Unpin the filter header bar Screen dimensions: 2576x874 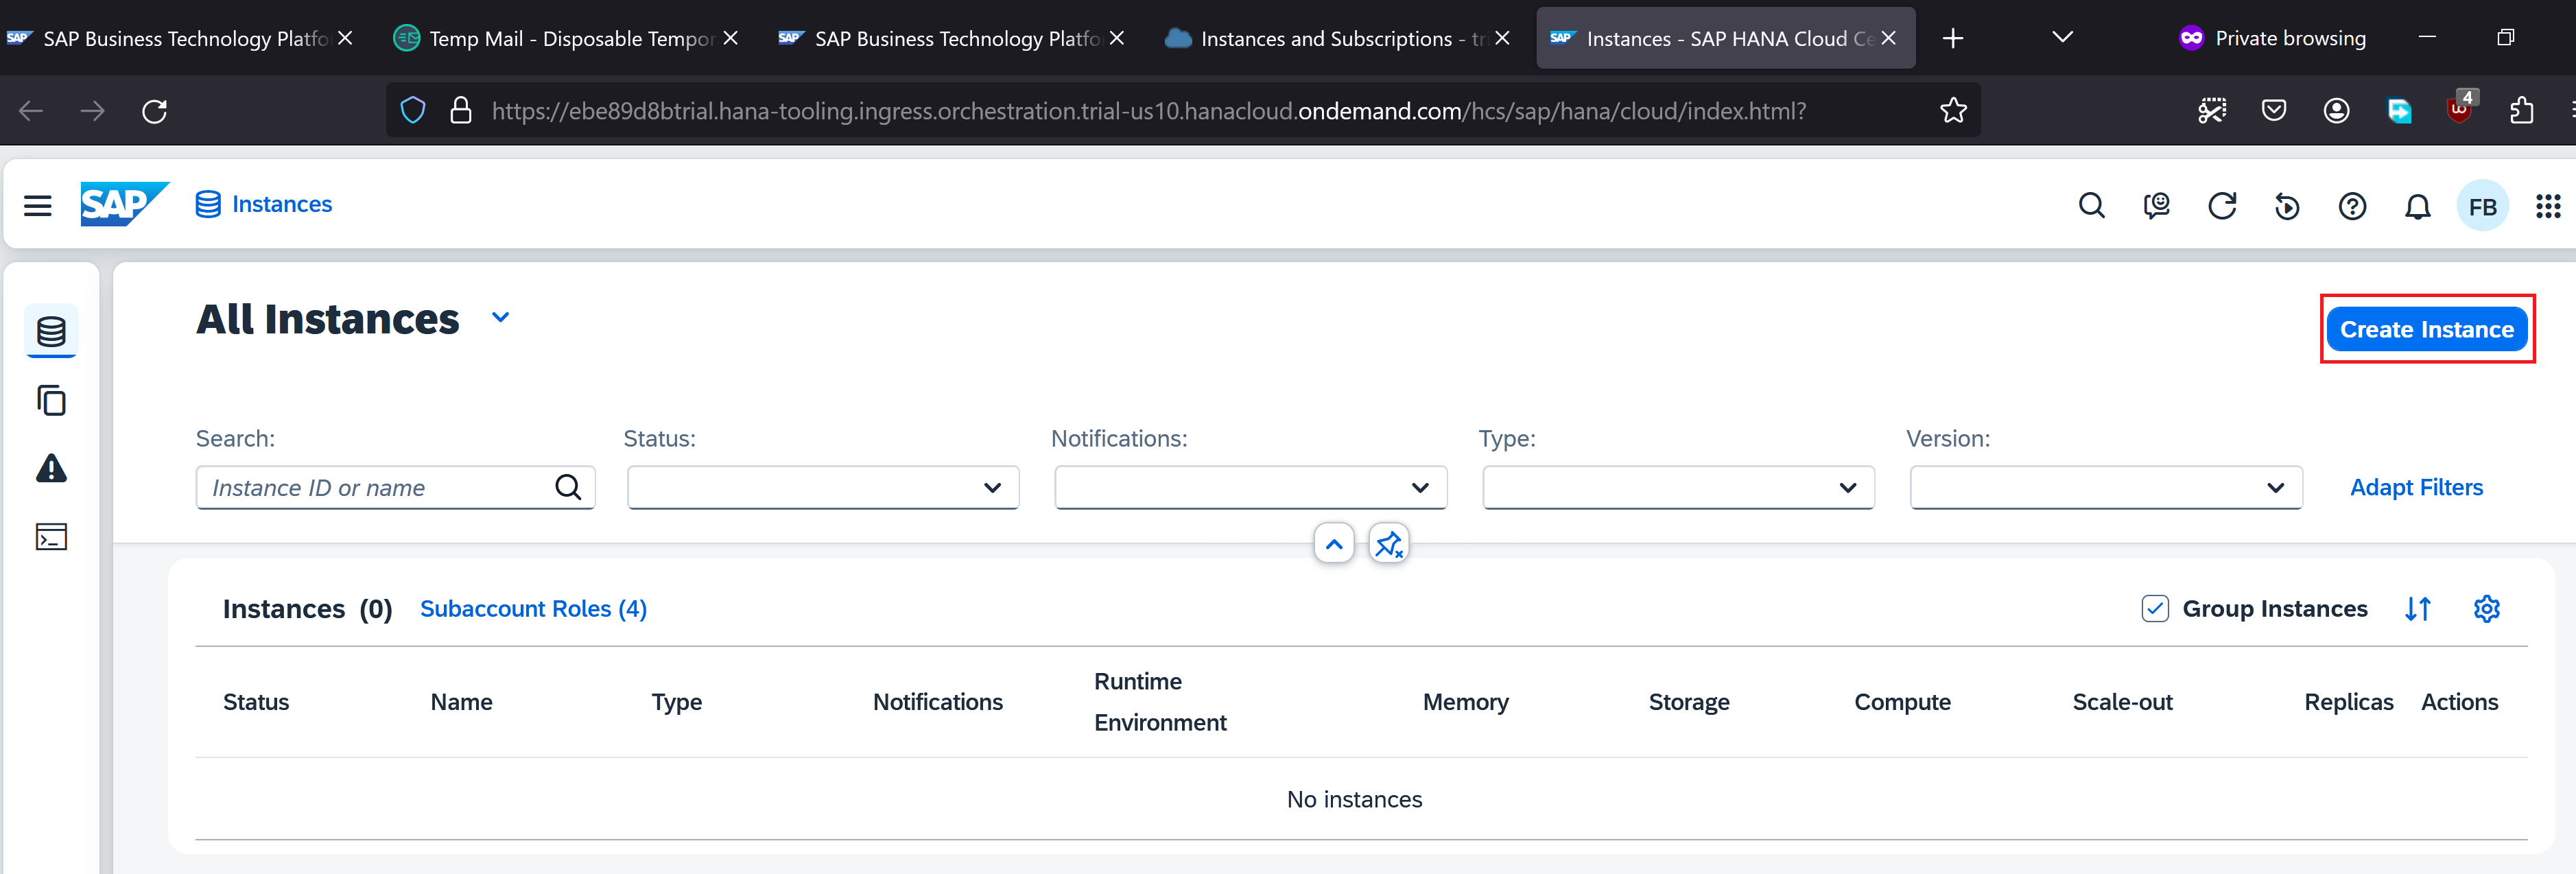(x=1389, y=544)
